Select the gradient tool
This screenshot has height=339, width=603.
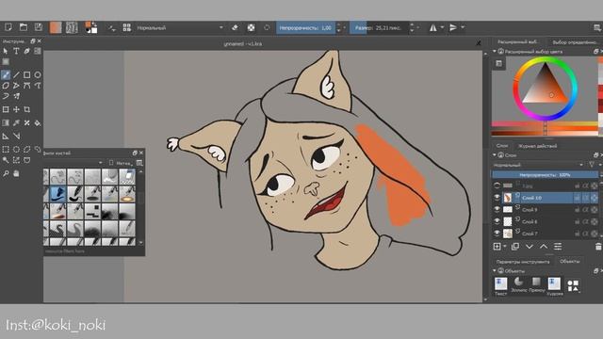tap(6, 123)
